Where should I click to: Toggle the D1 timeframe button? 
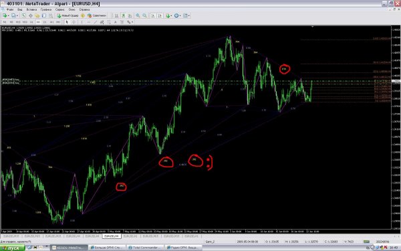click(45, 22)
